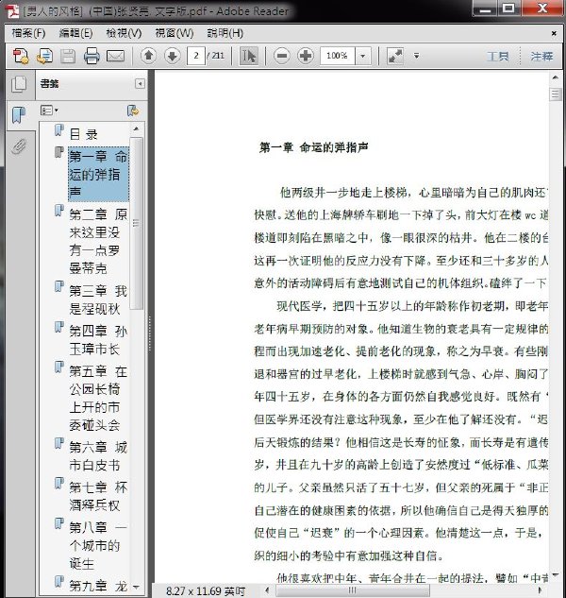
Task: Click bookmark list scroll down arrow
Action: click(x=136, y=588)
